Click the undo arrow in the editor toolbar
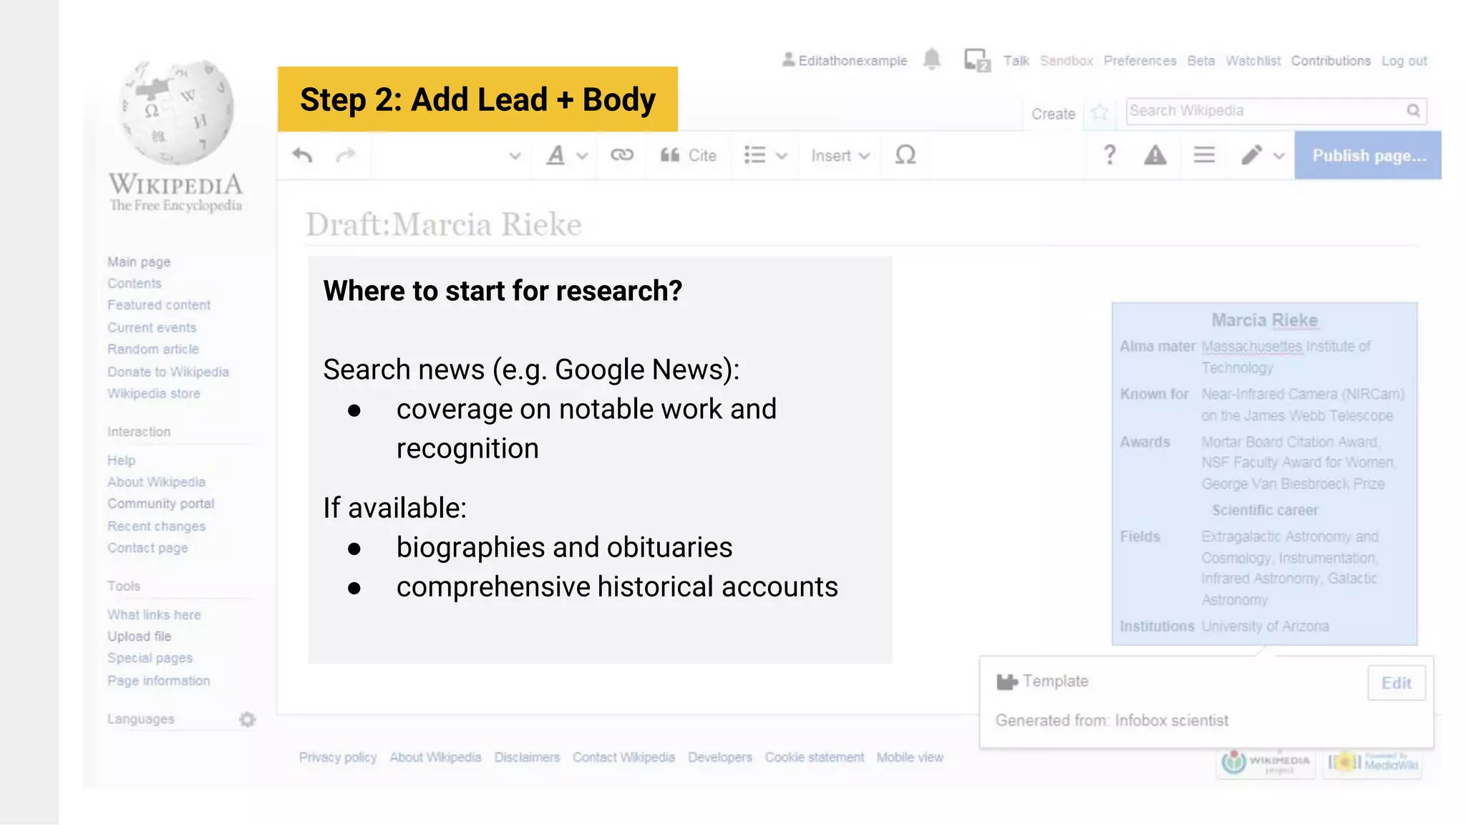This screenshot has height=825, width=1466. tap(303, 155)
